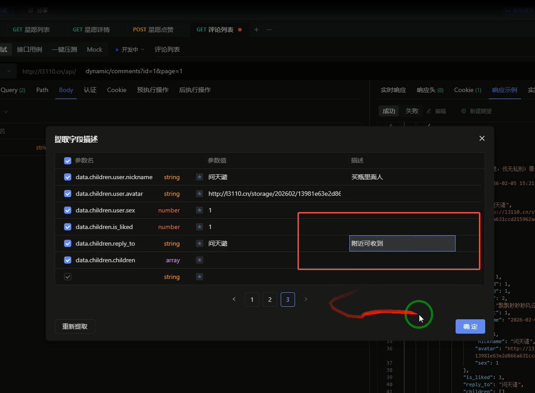The image size is (535, 393).
Task: Click the new expectation plus icon
Action: 463,111
